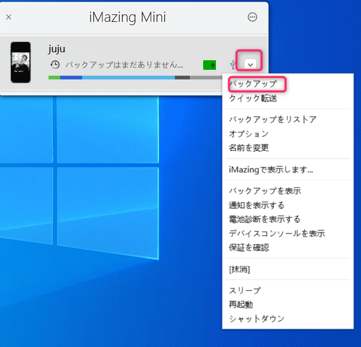Open the more options ellipsis icon

point(252,17)
